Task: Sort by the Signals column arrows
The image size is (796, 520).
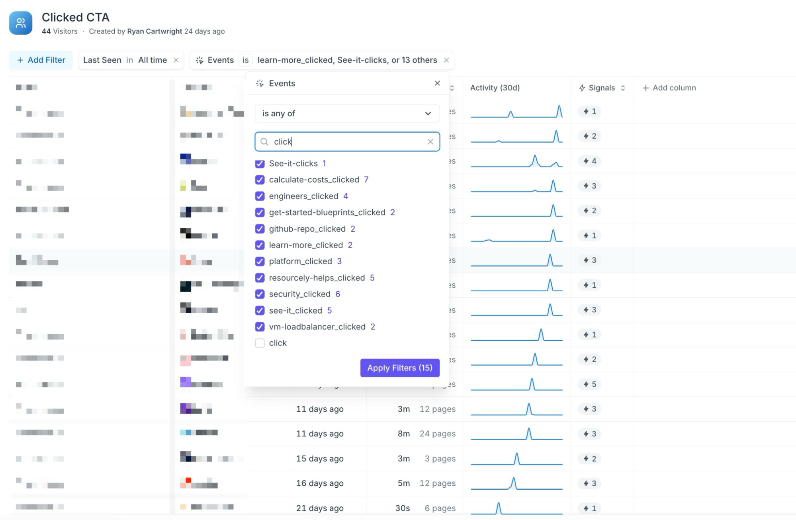Action: point(623,88)
